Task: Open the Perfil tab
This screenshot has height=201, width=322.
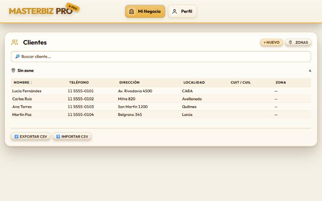Action: [182, 11]
